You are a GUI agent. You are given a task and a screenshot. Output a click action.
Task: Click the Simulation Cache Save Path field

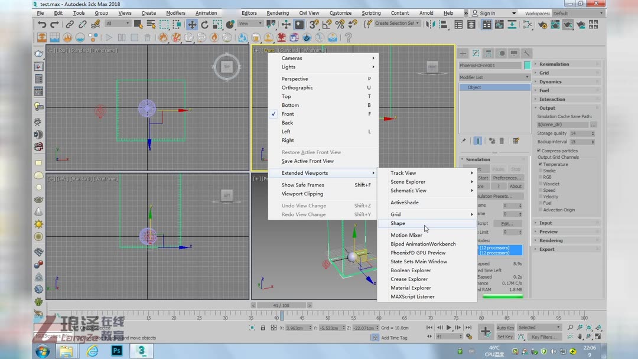[562, 125]
